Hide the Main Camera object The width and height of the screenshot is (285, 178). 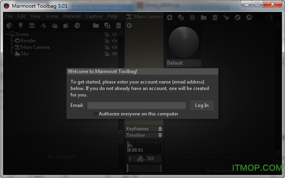click(x=114, y=47)
